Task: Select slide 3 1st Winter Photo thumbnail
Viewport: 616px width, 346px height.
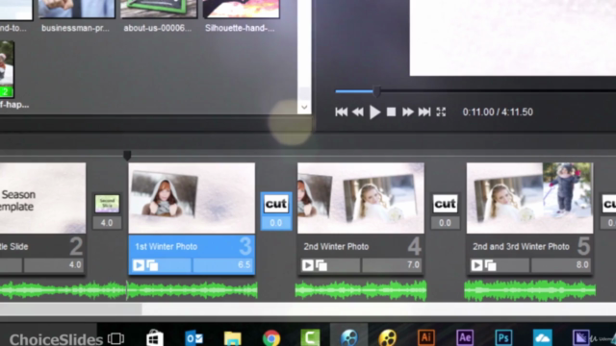Action: pyautogui.click(x=192, y=198)
